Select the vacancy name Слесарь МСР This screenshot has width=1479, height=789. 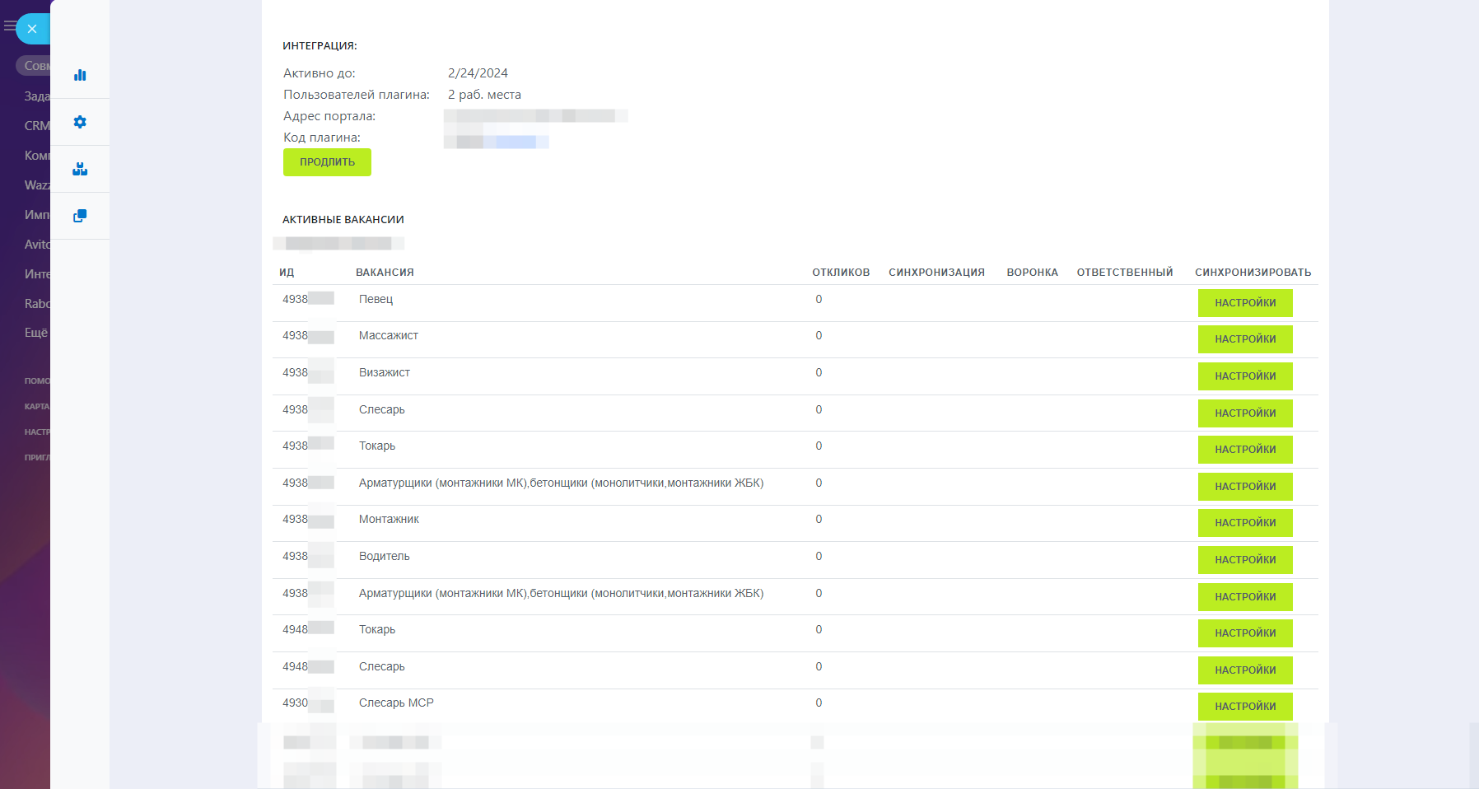click(x=396, y=703)
